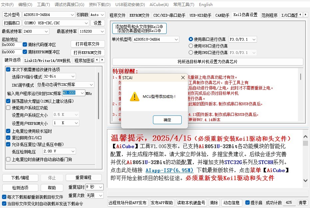
Task: Open the 工具(T) menu
Action: click(x=43, y=5)
